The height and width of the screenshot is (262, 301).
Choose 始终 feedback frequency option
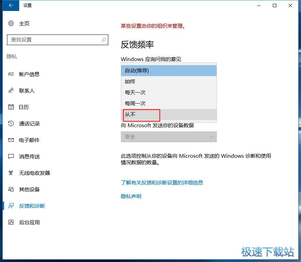coord(169,82)
